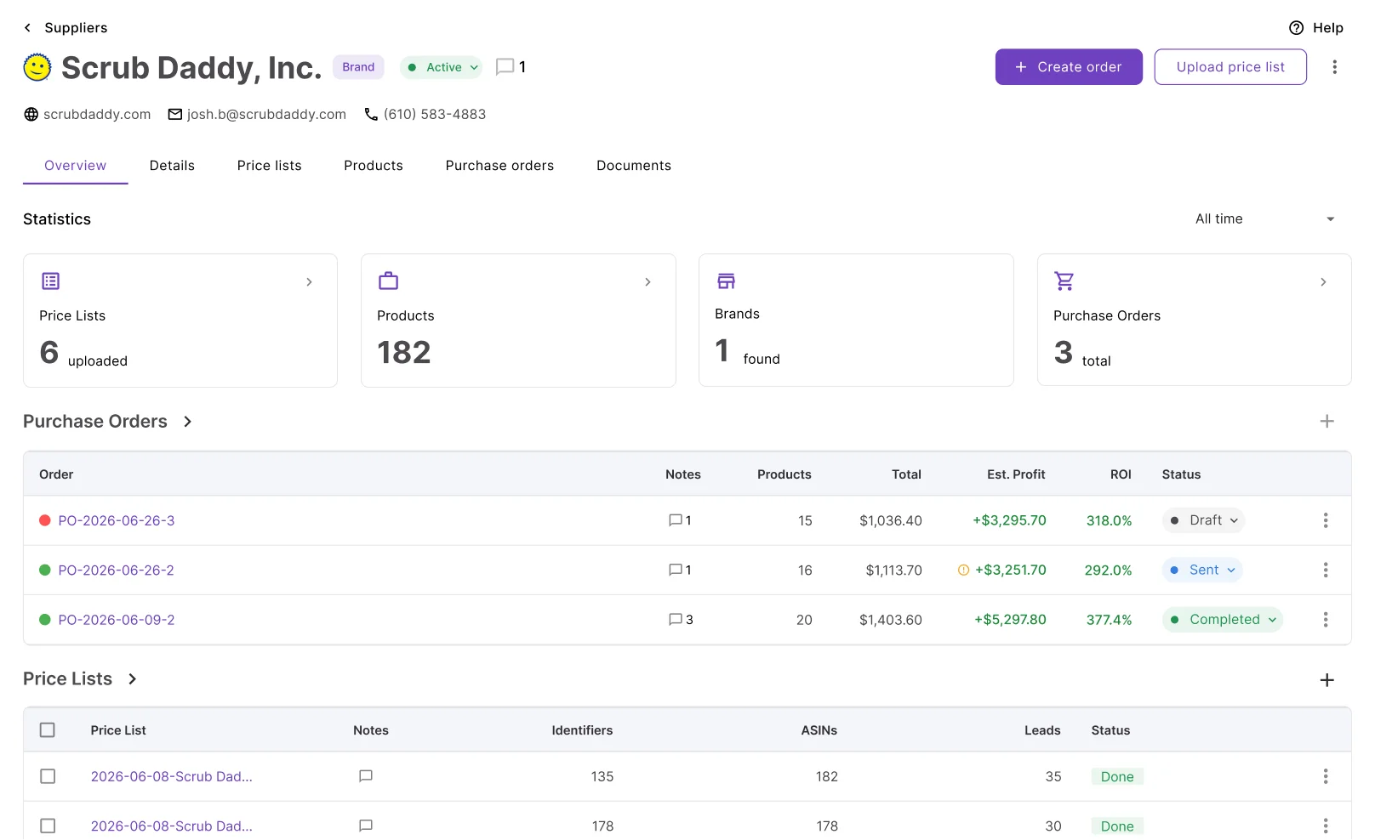Viewport: 1375px width, 840px height.
Task: Click warning icon beside +$3,251.70 profit
Action: coord(963,570)
